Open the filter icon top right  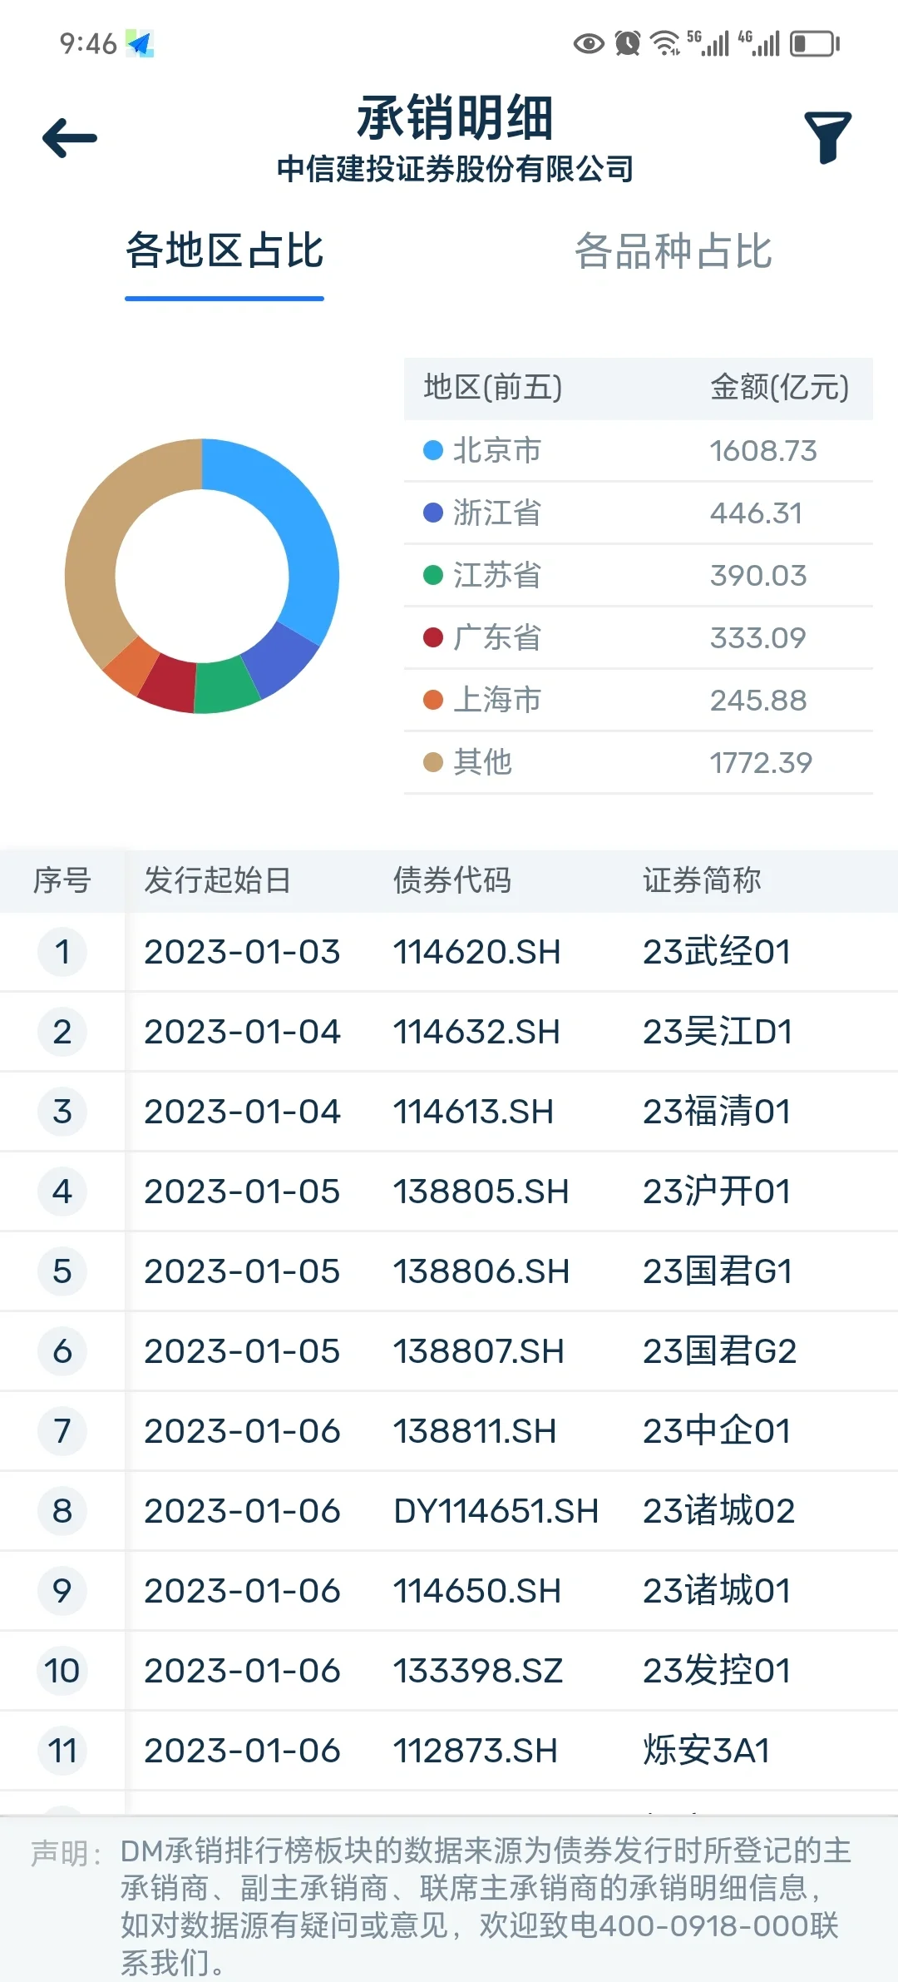(x=827, y=136)
